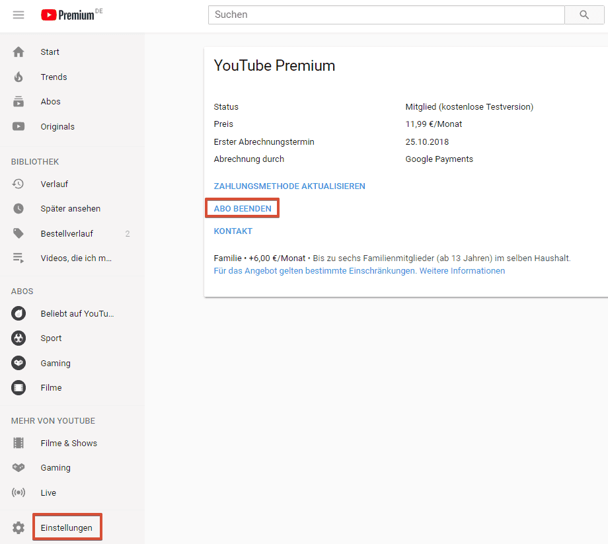Open Später ansehen list
The width and height of the screenshot is (608, 544).
pos(72,209)
